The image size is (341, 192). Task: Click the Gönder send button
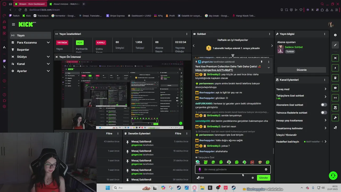263,178
